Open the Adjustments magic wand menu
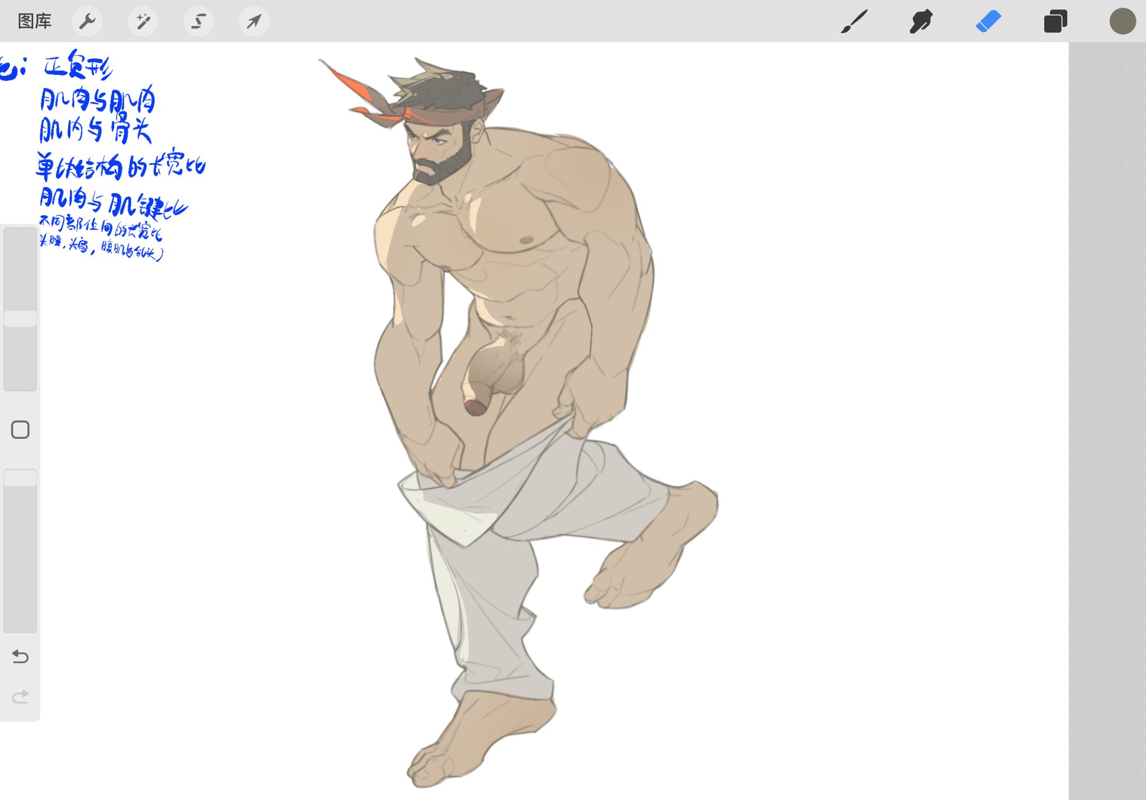The image size is (1146, 800). [x=143, y=21]
